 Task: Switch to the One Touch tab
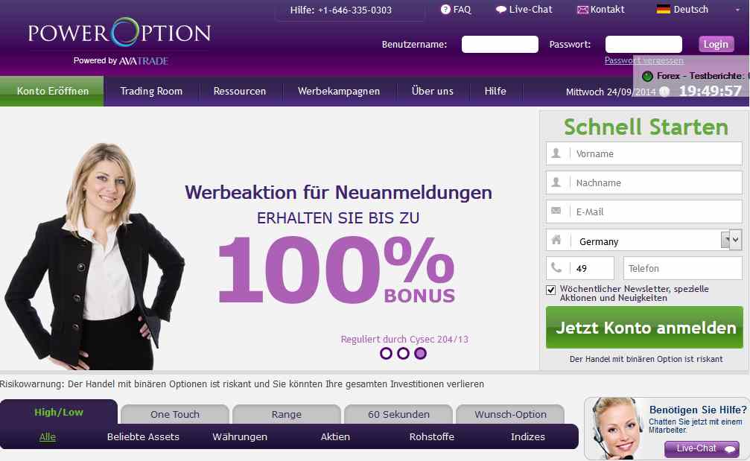pyautogui.click(x=174, y=414)
